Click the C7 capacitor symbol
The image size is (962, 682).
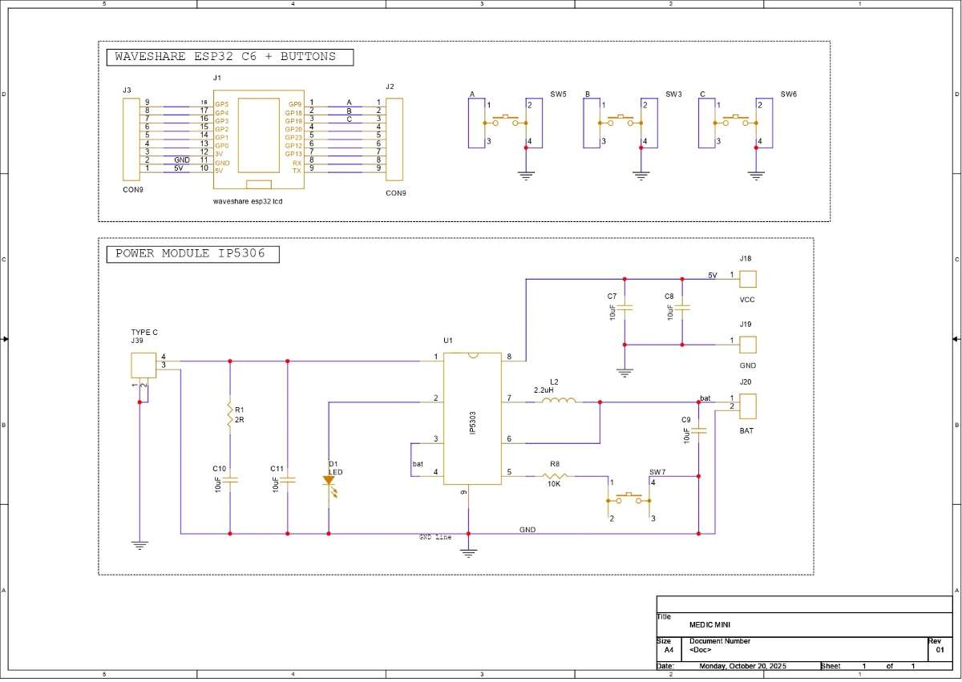click(625, 308)
